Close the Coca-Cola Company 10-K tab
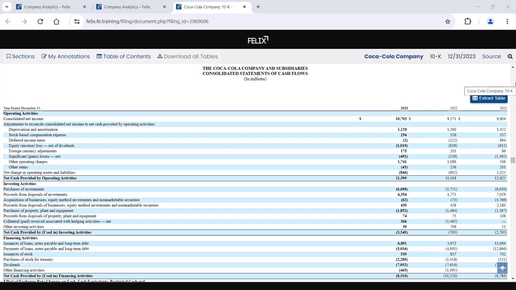The width and height of the screenshot is (516, 290). 244,7
